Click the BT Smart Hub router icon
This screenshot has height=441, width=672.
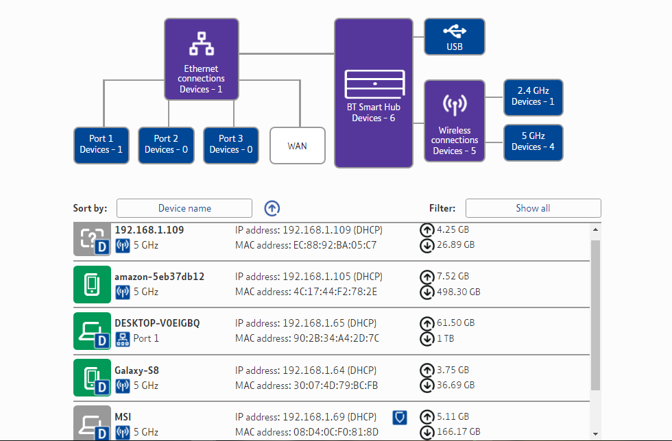pyautogui.click(x=374, y=83)
